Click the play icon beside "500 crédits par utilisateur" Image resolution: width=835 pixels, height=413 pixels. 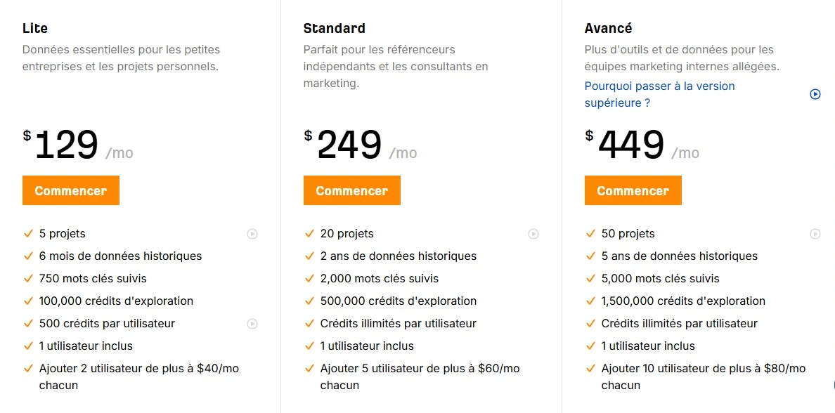pos(252,324)
